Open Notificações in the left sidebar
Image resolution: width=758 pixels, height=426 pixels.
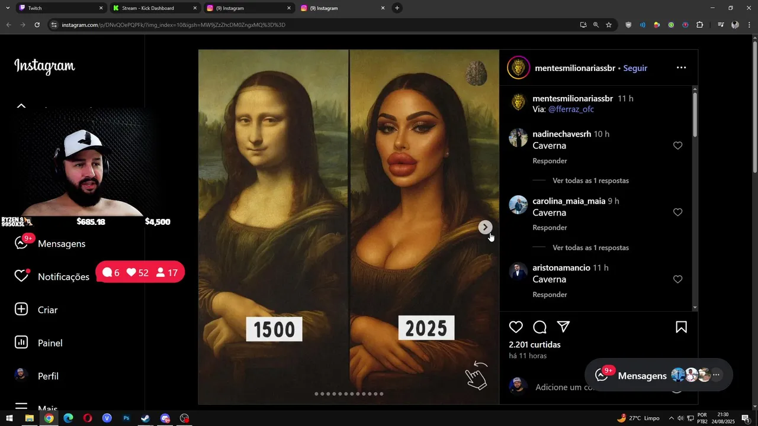point(52,277)
